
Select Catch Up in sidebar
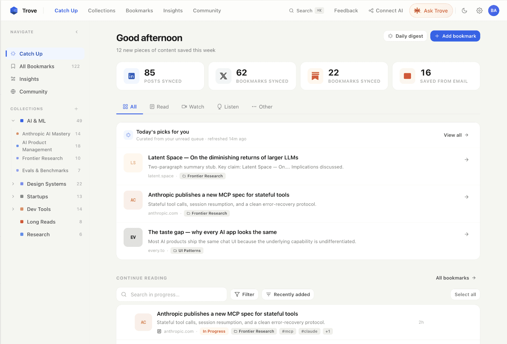[x=45, y=54]
